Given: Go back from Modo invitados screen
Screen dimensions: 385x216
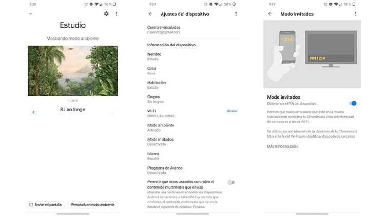Looking at the screenshot, I should click(x=270, y=14).
